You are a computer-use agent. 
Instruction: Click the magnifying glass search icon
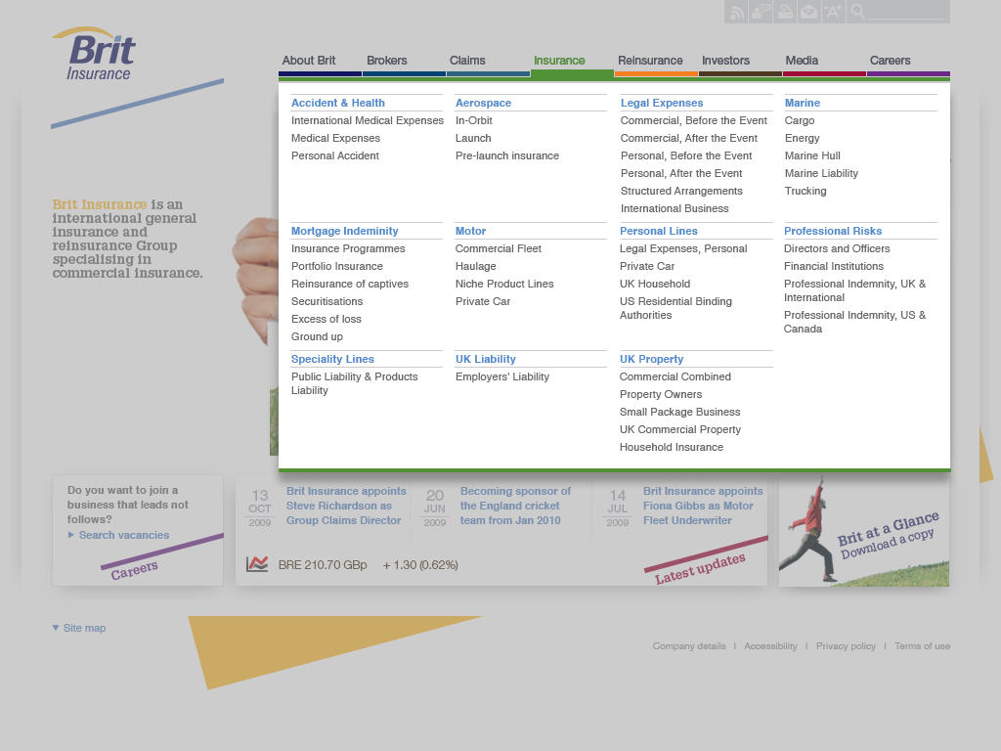(x=857, y=12)
